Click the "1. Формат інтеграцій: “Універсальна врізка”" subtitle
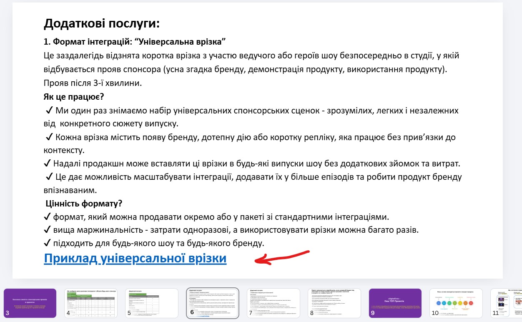Screen dimensions: 522x322 pos(135,42)
